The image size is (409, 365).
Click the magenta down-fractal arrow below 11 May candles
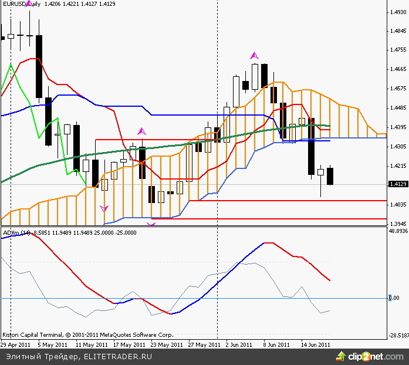(104, 208)
